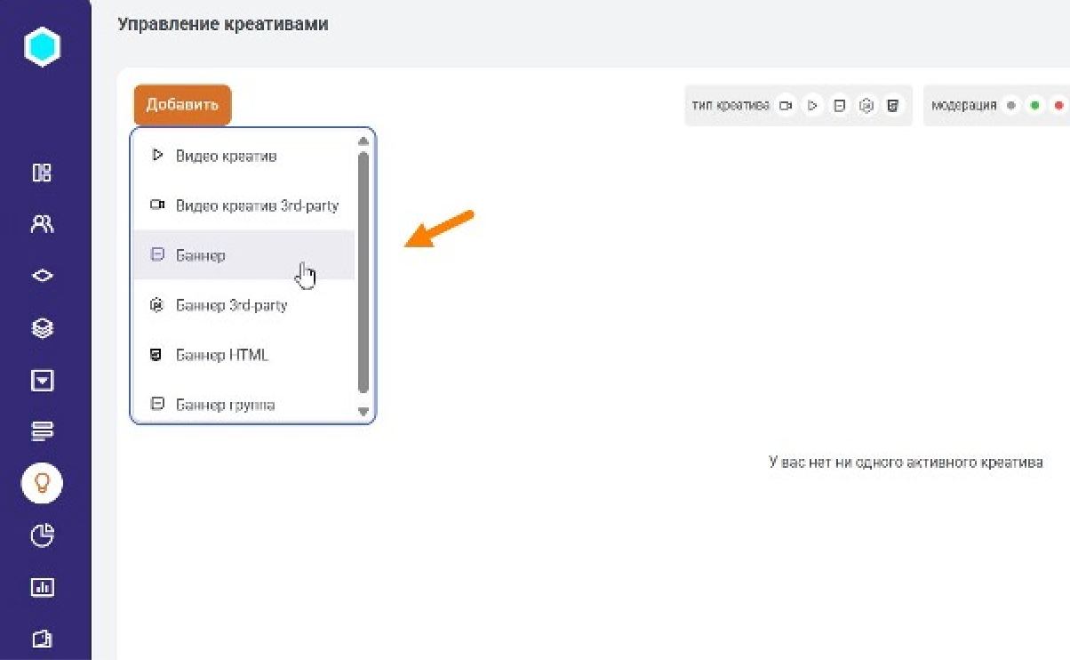This screenshot has width=1070, height=660.
Task: Choose the Баннер группа option
Action: click(225, 405)
